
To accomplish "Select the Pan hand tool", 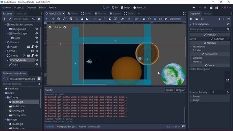I will [x=82, y=19].
